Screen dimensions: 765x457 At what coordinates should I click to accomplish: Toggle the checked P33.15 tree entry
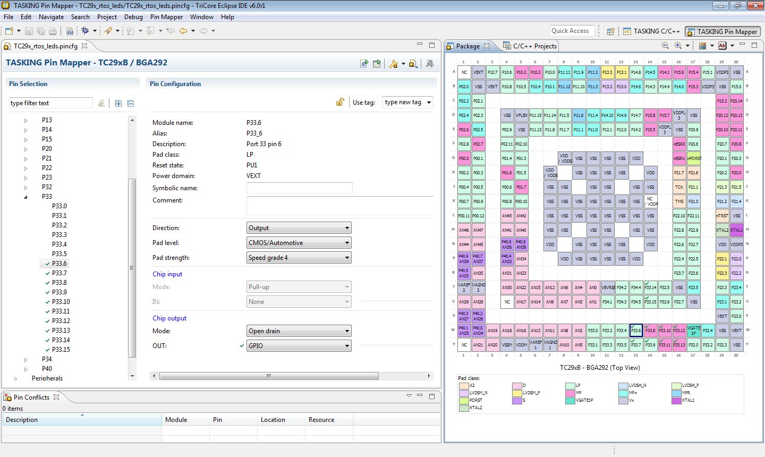pyautogui.click(x=48, y=350)
